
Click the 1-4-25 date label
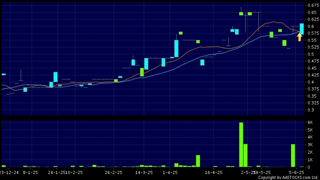coord(170,172)
